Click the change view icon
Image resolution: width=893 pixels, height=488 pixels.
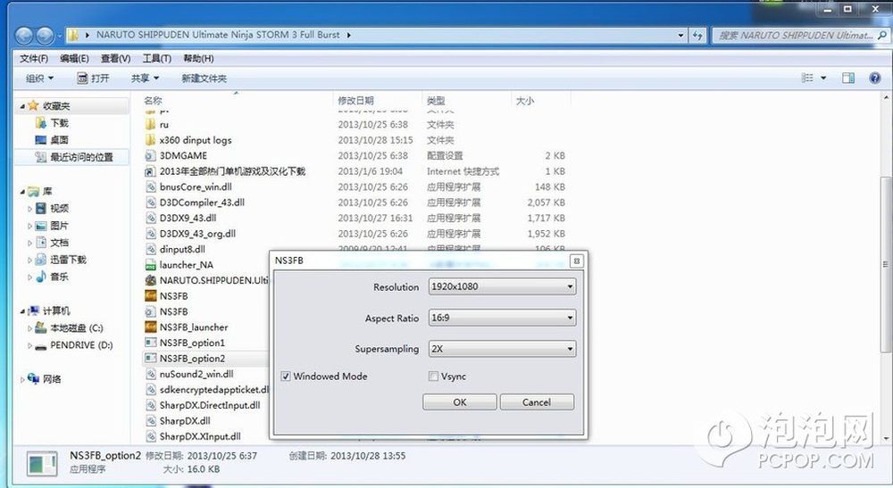point(807,78)
